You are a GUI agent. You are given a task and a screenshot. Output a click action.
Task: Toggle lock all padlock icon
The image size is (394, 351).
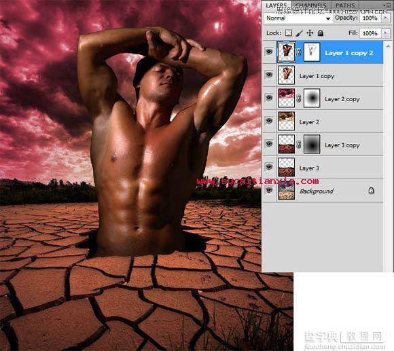click(321, 33)
